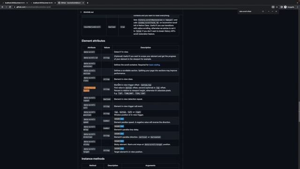Click the 'Method' column header
300x169 pixels.
(93, 165)
